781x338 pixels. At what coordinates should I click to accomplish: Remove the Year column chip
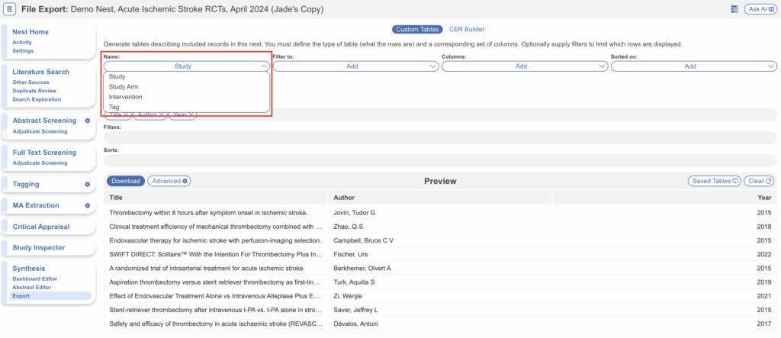coord(191,114)
